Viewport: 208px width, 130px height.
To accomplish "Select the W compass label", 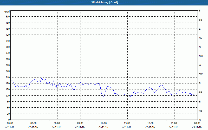I will 200,65.
